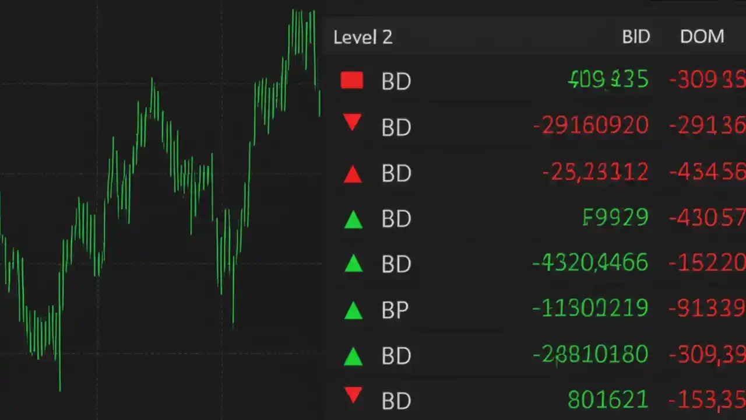This screenshot has height=420, width=746.
Task: Open sorting options on the DOM column header
Action: point(702,37)
